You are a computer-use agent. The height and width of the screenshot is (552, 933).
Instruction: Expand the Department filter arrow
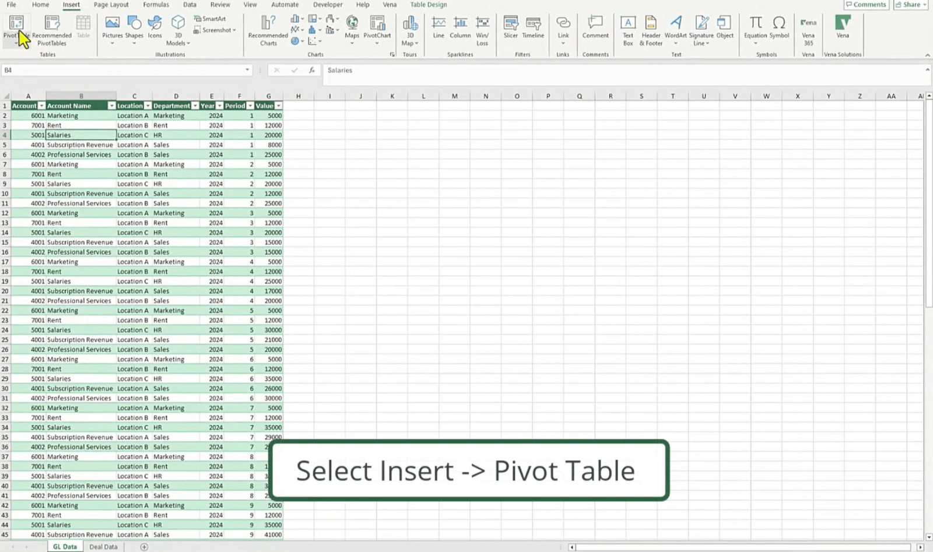coord(194,106)
